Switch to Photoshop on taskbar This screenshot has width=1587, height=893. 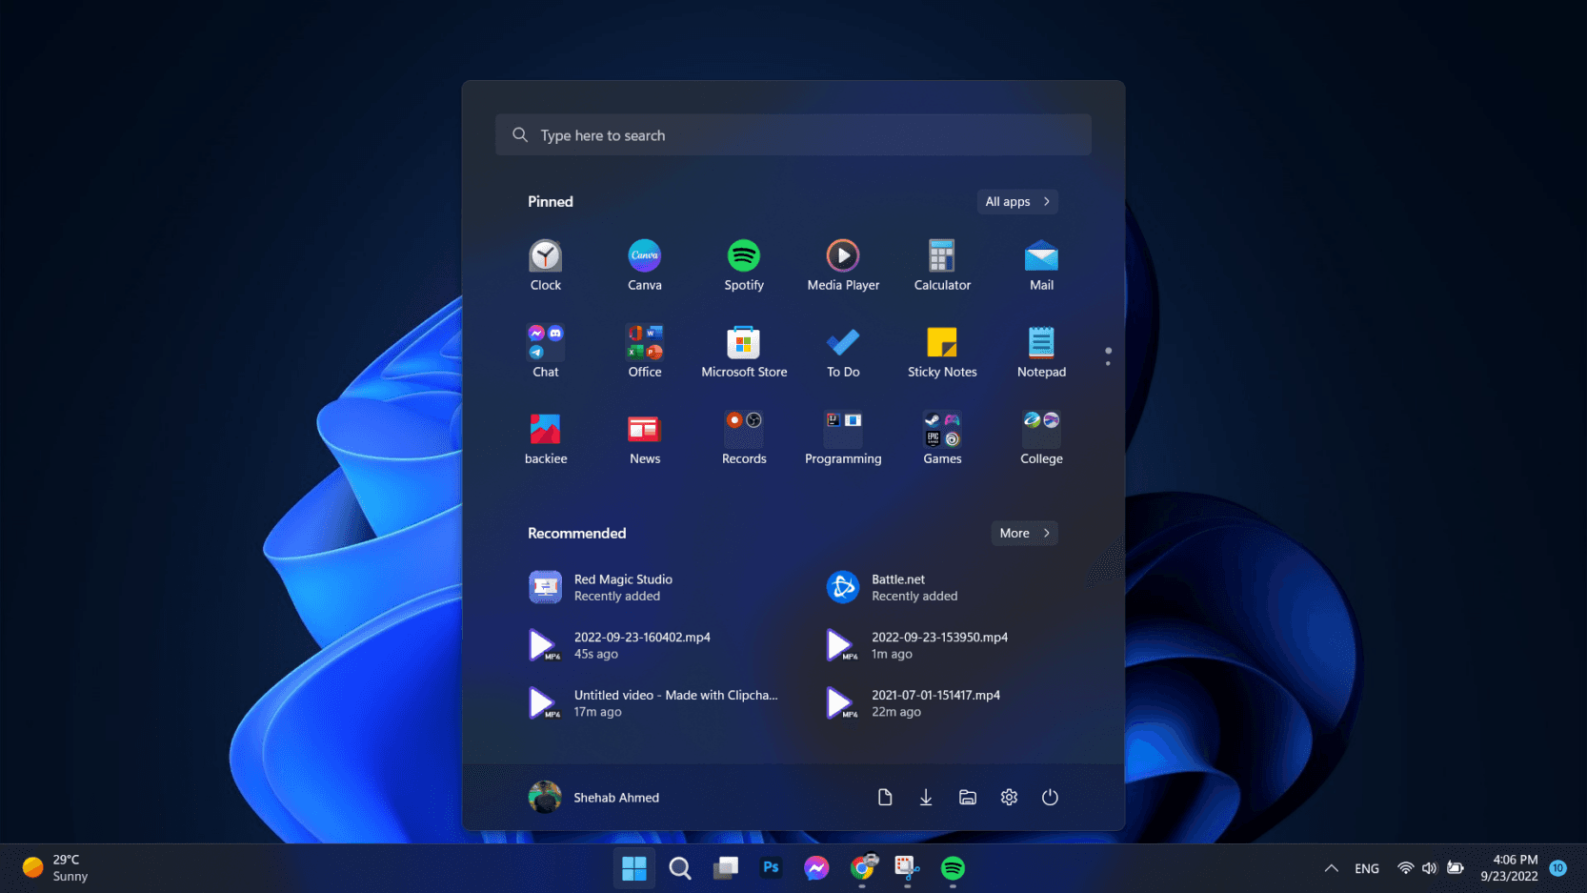click(772, 868)
